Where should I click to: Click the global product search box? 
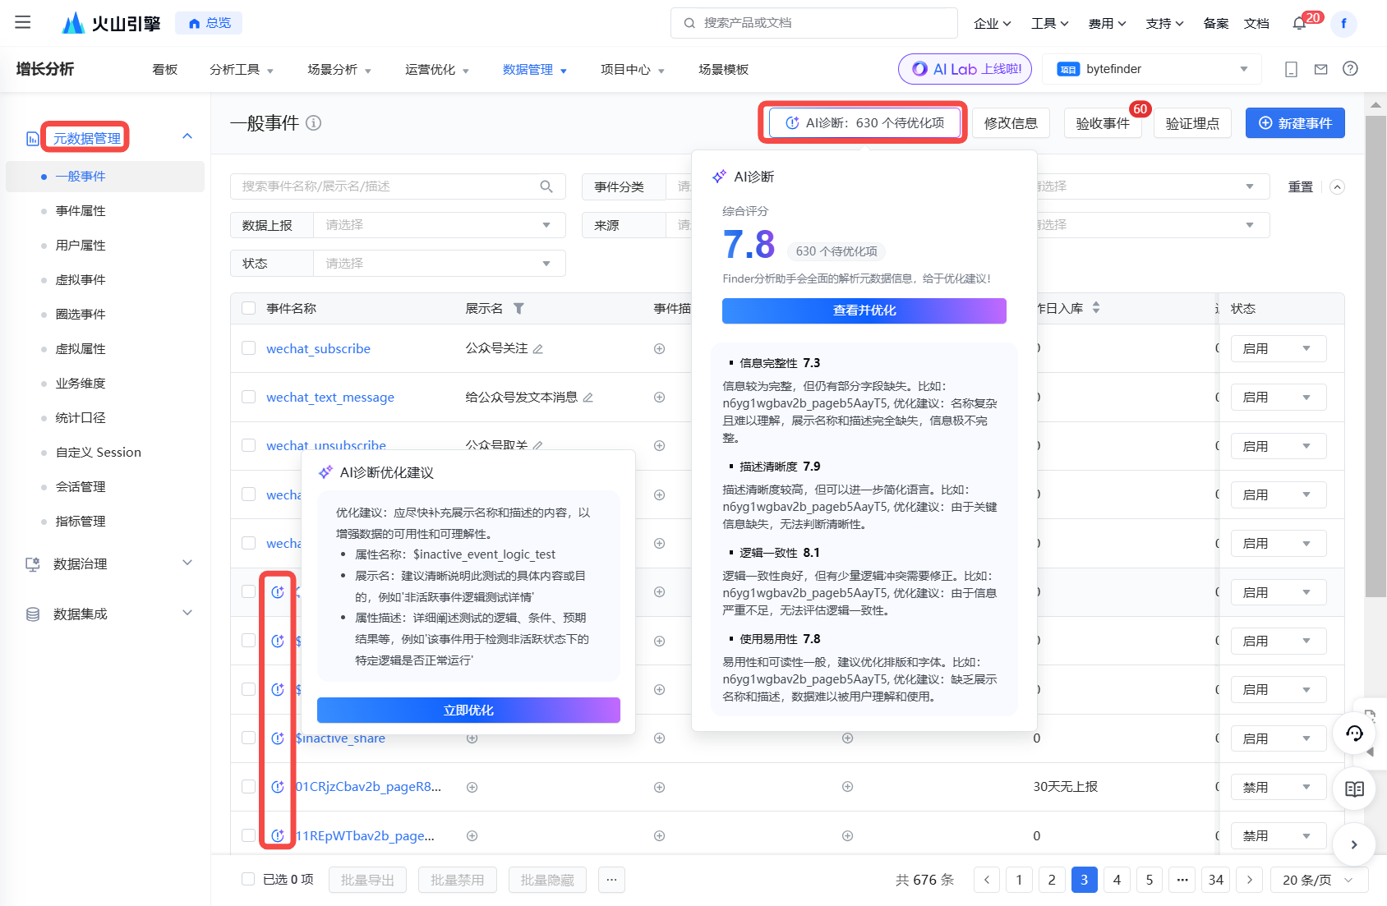click(x=814, y=23)
